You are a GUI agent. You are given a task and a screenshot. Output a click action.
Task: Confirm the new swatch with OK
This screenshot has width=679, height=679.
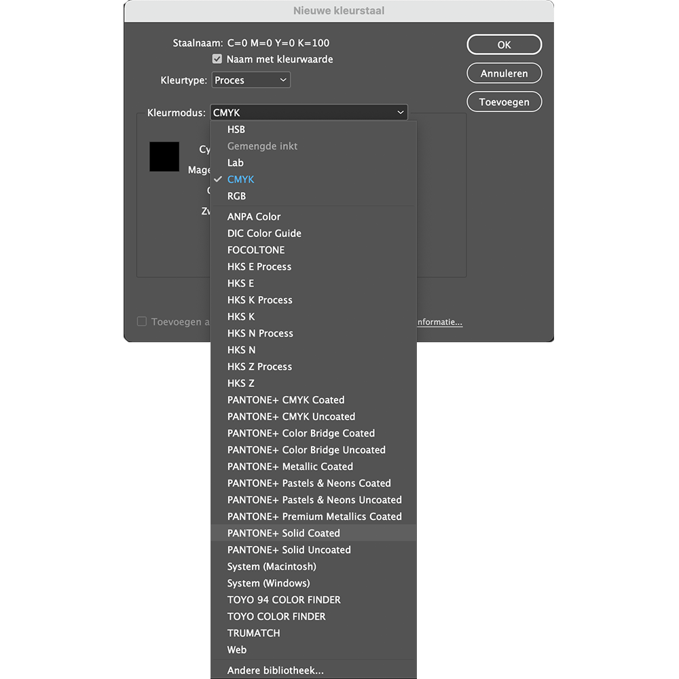click(504, 44)
